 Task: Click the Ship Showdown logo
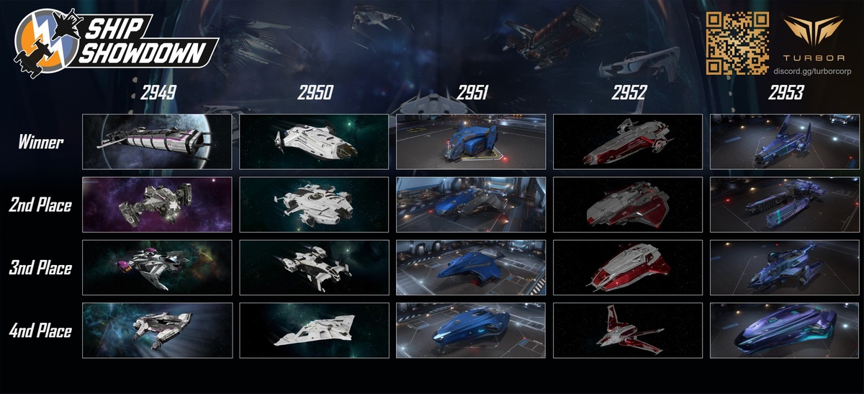[117, 41]
